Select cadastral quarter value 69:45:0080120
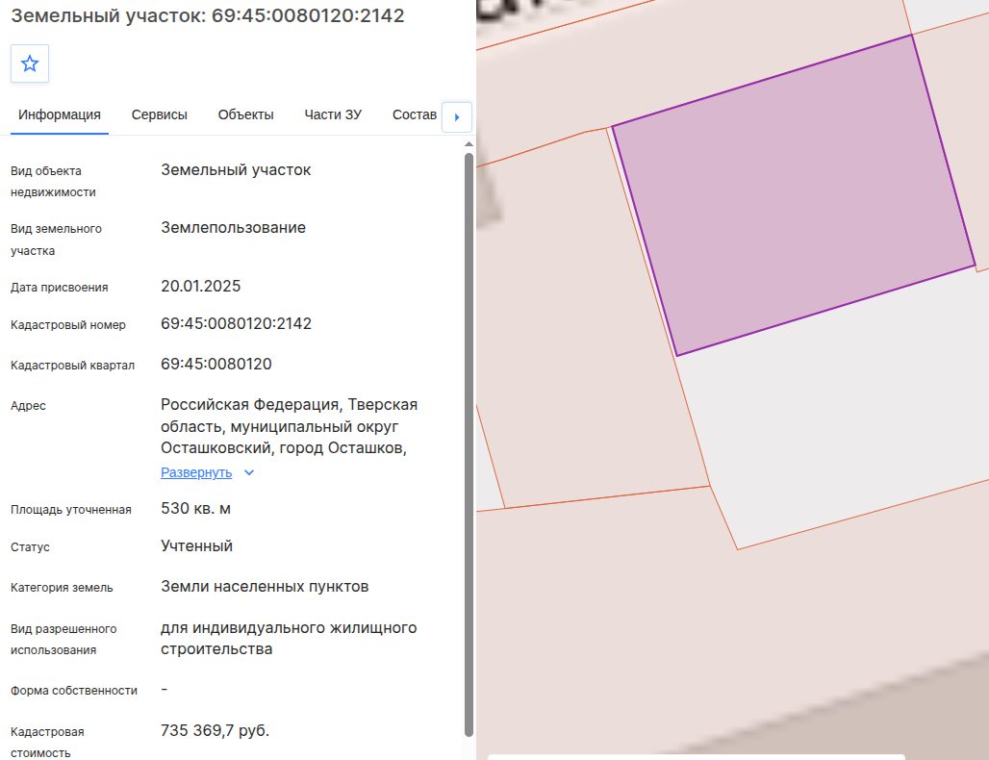Image resolution: width=989 pixels, height=760 pixels. coord(216,364)
